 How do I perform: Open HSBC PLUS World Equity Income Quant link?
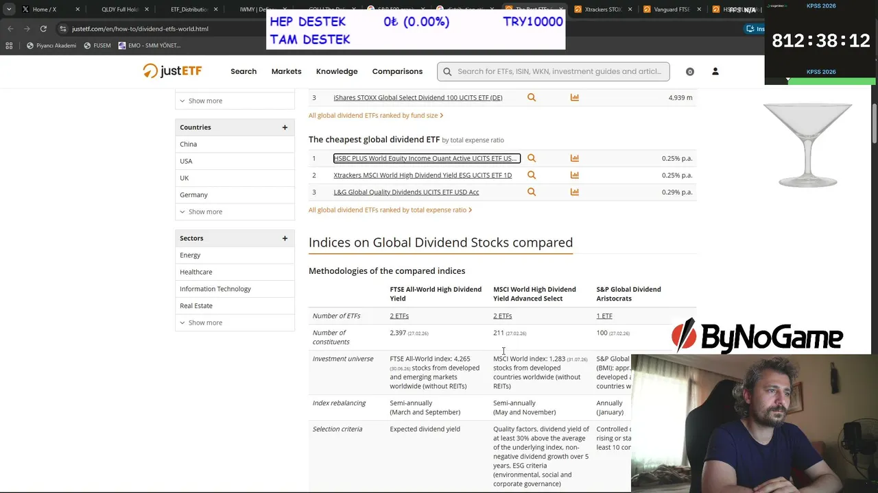[427, 158]
